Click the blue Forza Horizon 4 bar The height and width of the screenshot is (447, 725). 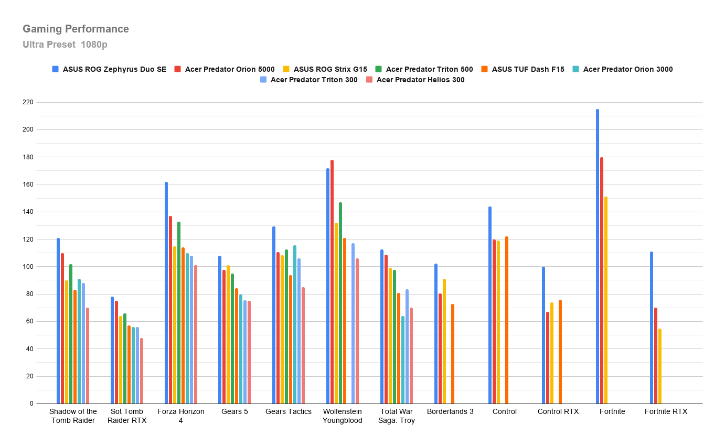[166, 293]
